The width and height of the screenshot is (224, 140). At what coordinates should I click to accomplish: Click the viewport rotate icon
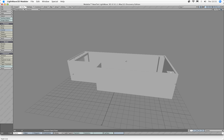[x=216, y=9]
